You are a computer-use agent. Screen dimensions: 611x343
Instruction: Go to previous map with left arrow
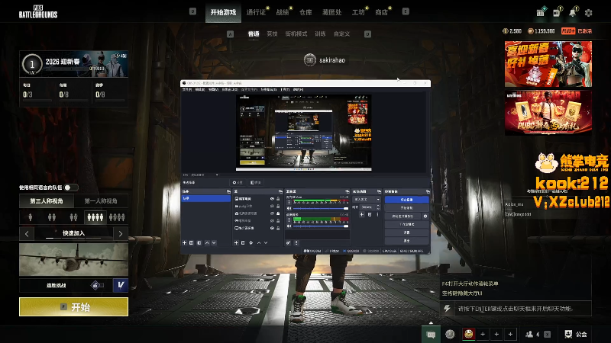coord(27,233)
